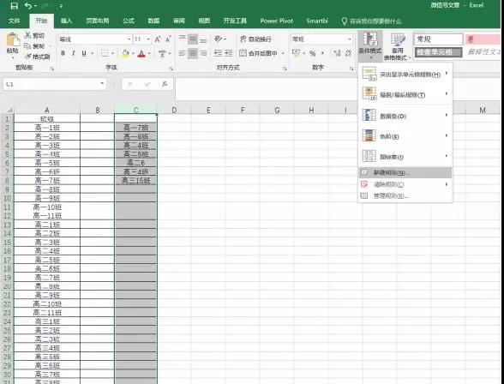
Task: Toggle Italic formatting
Action: point(74,53)
